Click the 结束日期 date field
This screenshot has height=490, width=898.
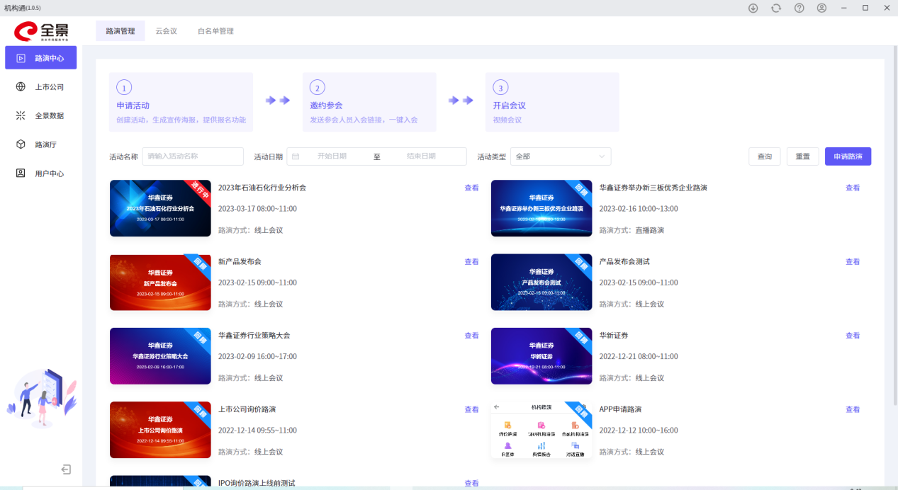pyautogui.click(x=421, y=156)
